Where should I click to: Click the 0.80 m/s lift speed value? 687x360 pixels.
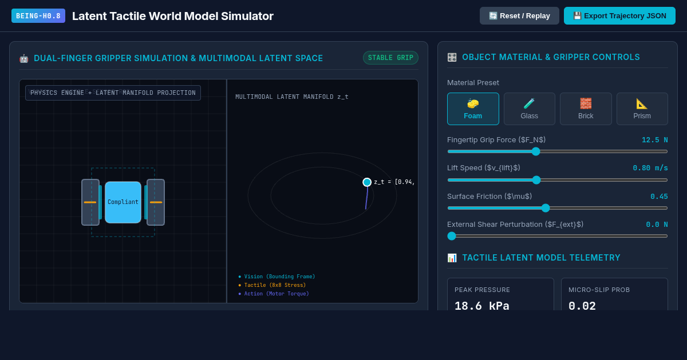click(650, 168)
